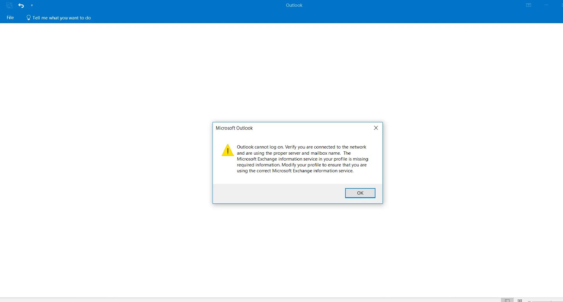The image size is (563, 302).
Task: Switch to Reading view in status bar
Action: click(x=520, y=300)
